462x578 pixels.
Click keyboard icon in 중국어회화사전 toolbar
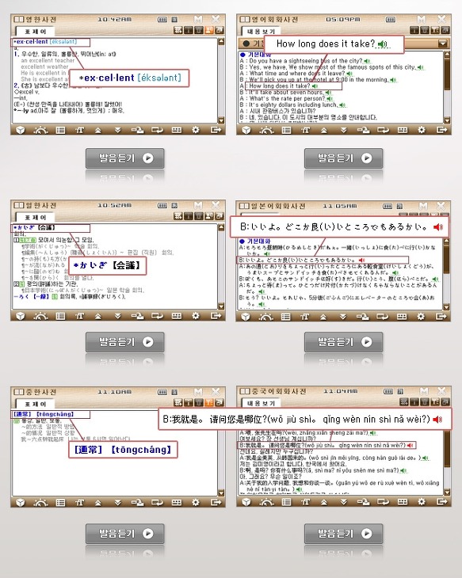coord(403,502)
